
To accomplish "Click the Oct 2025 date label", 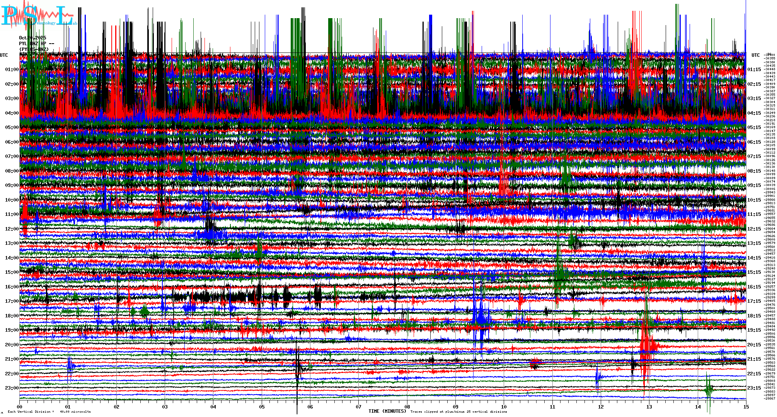I will point(32,38).
